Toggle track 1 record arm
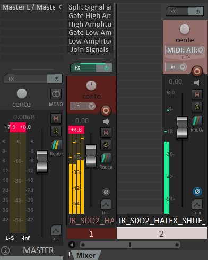The width and height of the screenshot is (208, 260). click(x=106, y=111)
